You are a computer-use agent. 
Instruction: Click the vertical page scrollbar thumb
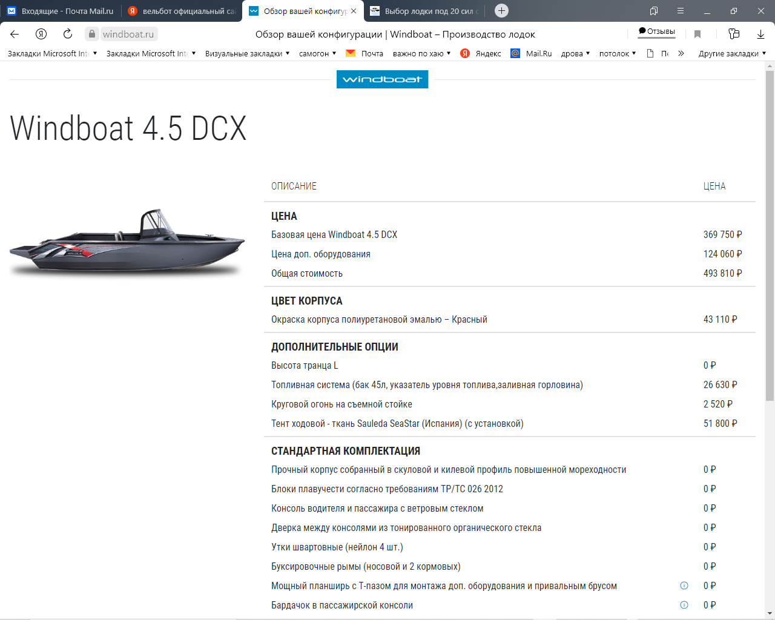(x=770, y=236)
